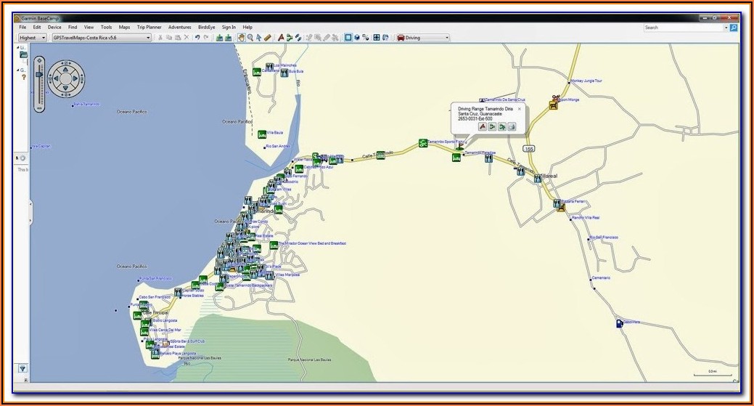Open the search options dropdown arrow
The width and height of the screenshot is (754, 406).
click(726, 28)
